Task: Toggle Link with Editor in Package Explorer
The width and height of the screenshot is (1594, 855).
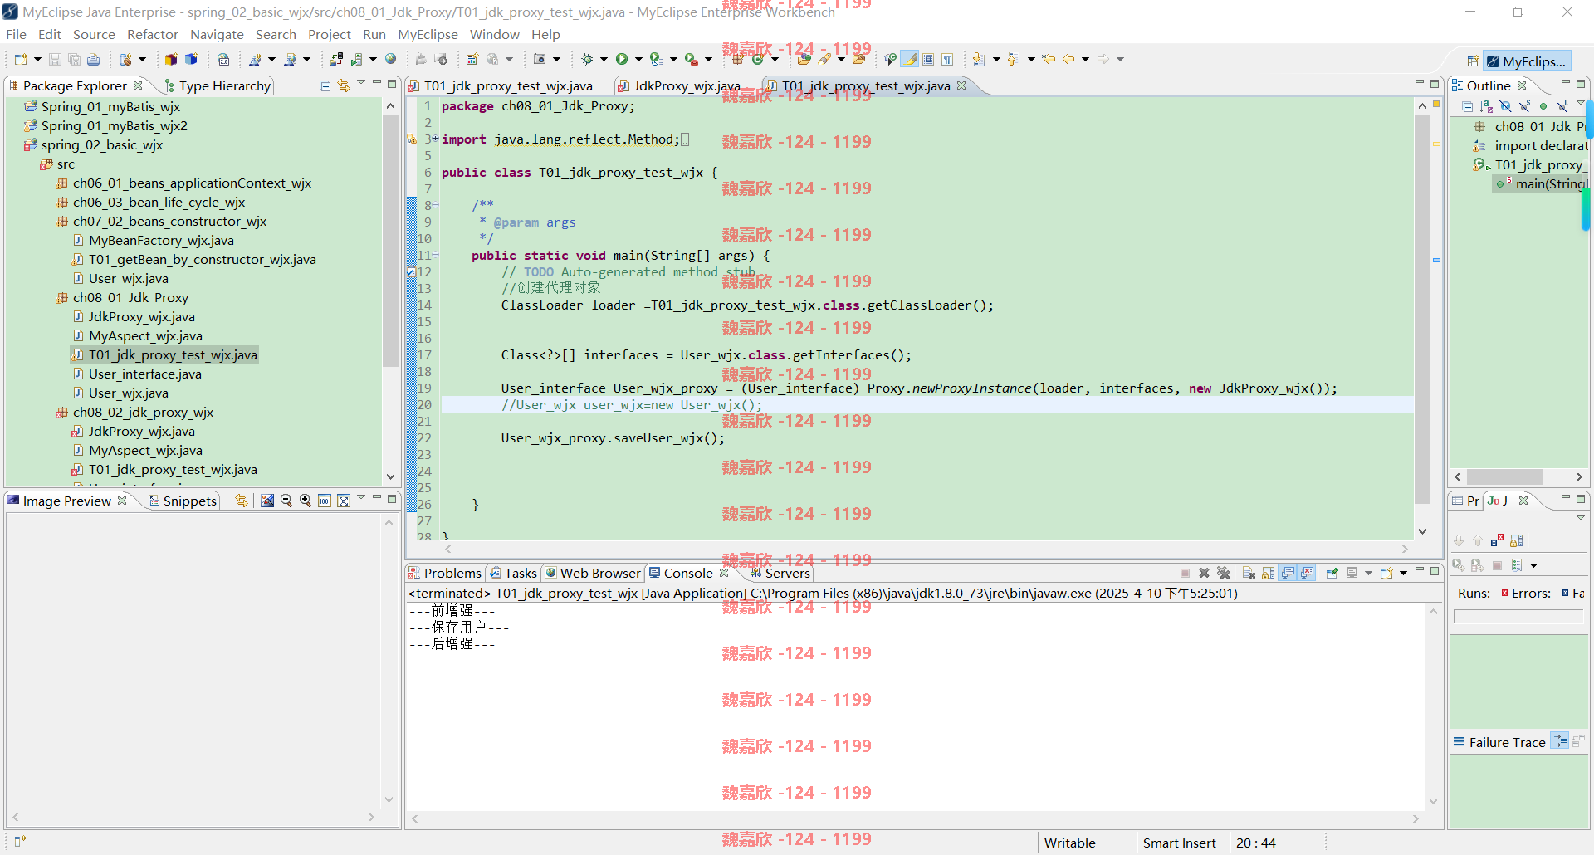Action: (x=344, y=85)
